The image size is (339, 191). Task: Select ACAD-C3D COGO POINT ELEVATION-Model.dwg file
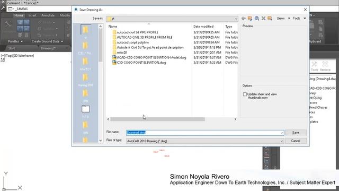pyautogui.click(x=151, y=58)
